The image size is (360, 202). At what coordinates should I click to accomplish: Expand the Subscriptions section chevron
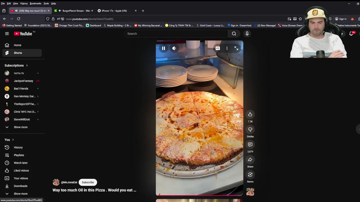coord(27,65)
